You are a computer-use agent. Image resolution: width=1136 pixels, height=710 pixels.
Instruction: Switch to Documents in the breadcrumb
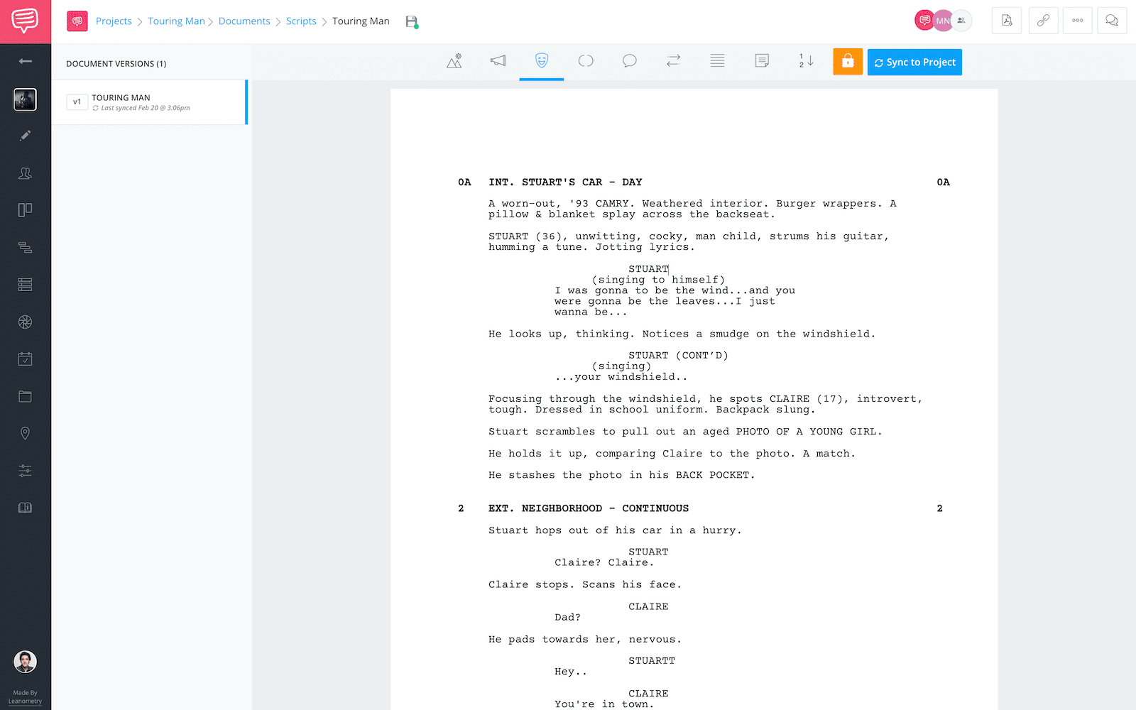click(x=244, y=21)
